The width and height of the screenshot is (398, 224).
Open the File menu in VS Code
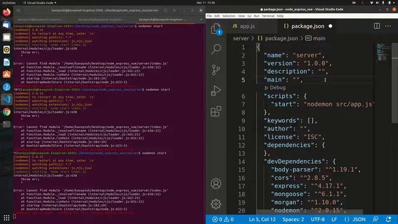tap(209, 16)
